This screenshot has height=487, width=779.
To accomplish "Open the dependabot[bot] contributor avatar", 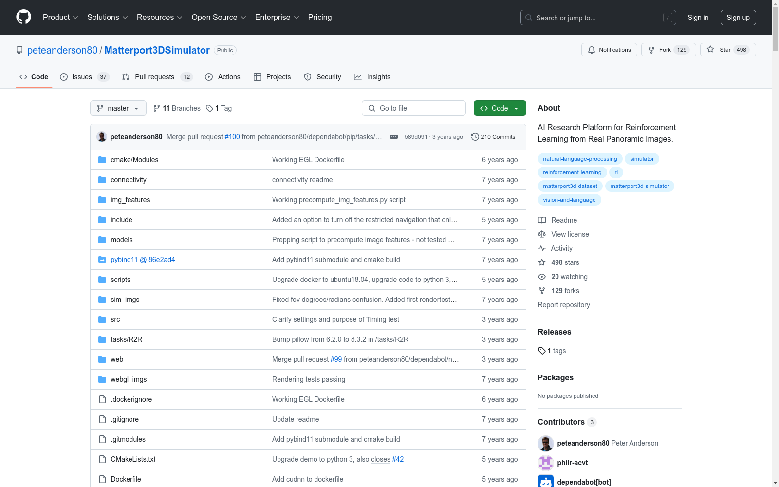I will coord(546,482).
